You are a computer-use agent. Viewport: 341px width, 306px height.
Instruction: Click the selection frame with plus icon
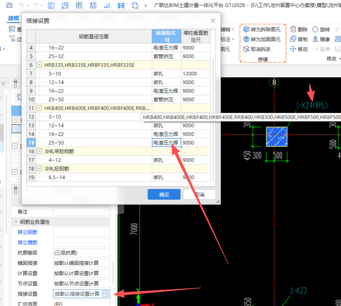coord(135,5)
